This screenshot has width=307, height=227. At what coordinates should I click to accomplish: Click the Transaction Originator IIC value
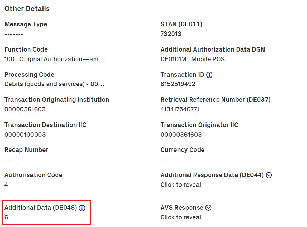(181, 134)
